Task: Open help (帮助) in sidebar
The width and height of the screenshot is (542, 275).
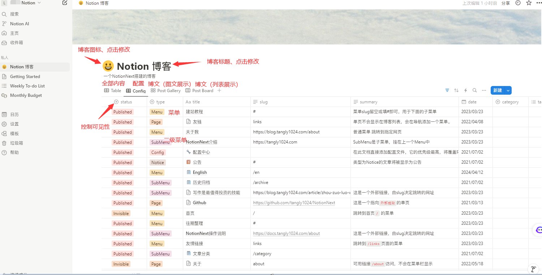Action: pyautogui.click(x=14, y=152)
